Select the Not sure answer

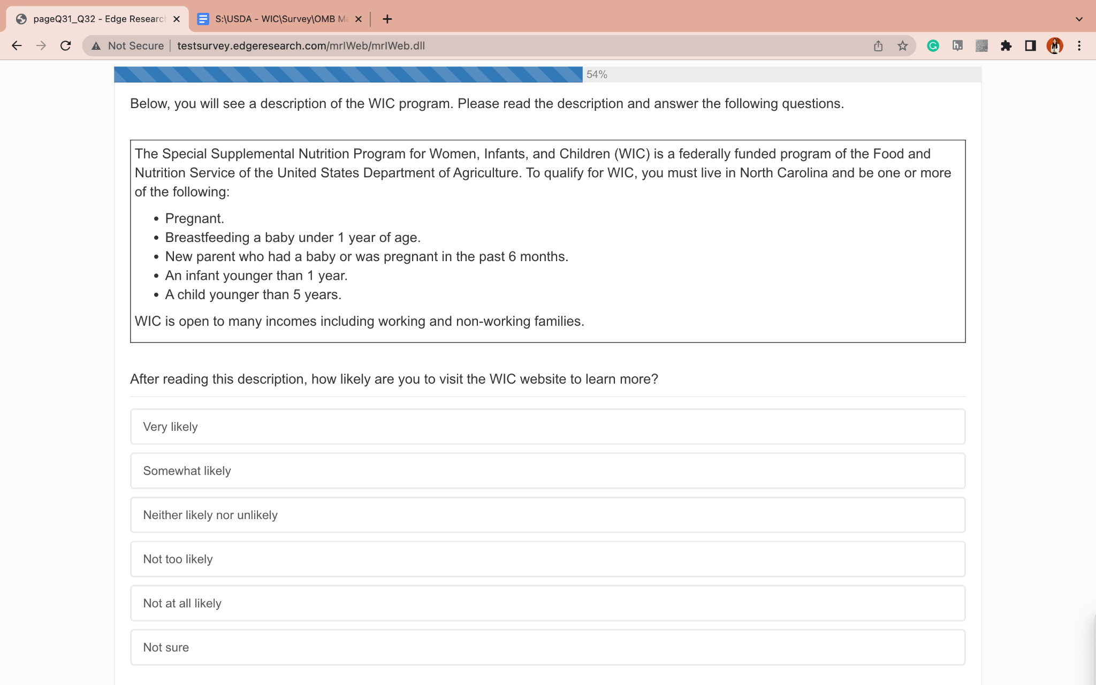coord(547,648)
